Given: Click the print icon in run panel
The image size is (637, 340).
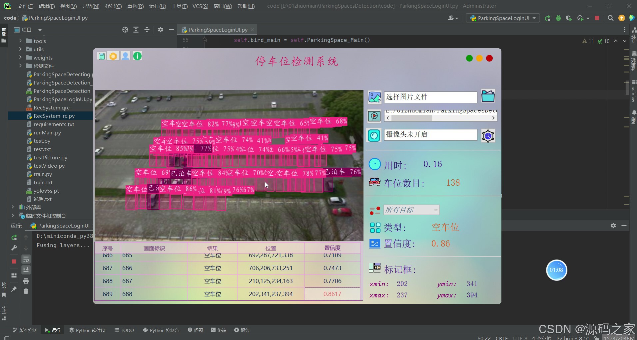Looking at the screenshot, I should [26, 281].
